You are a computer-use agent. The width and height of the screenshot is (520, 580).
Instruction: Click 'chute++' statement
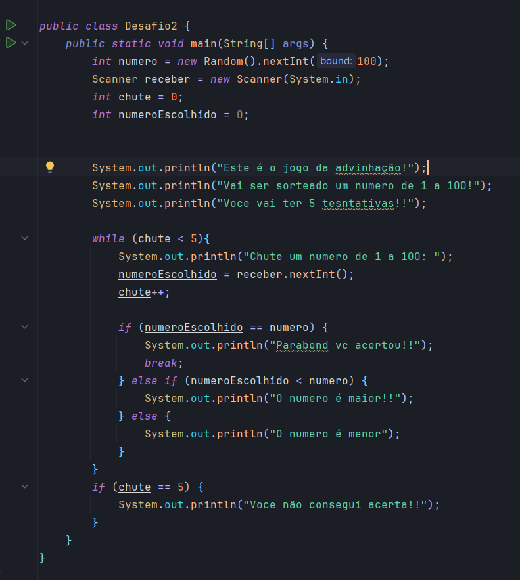click(x=144, y=292)
